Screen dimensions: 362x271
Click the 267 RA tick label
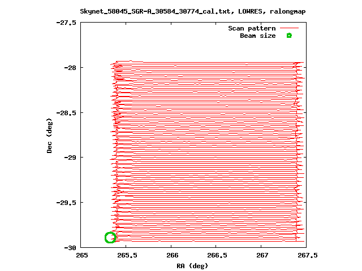(262, 255)
